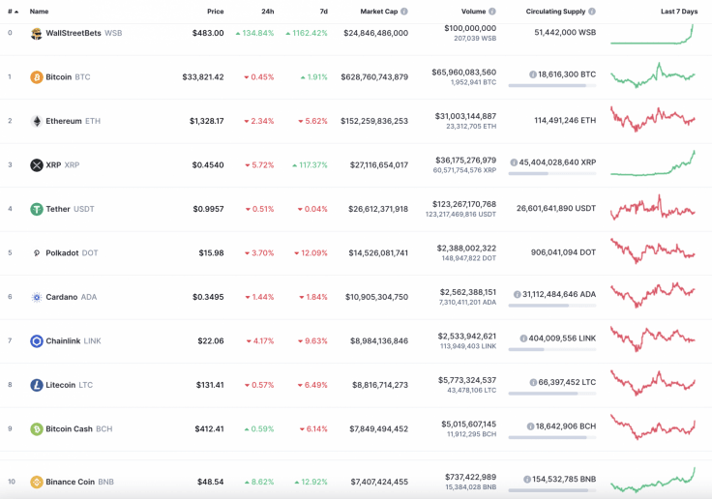
Task: Click the XRP logo icon
Action: point(37,165)
